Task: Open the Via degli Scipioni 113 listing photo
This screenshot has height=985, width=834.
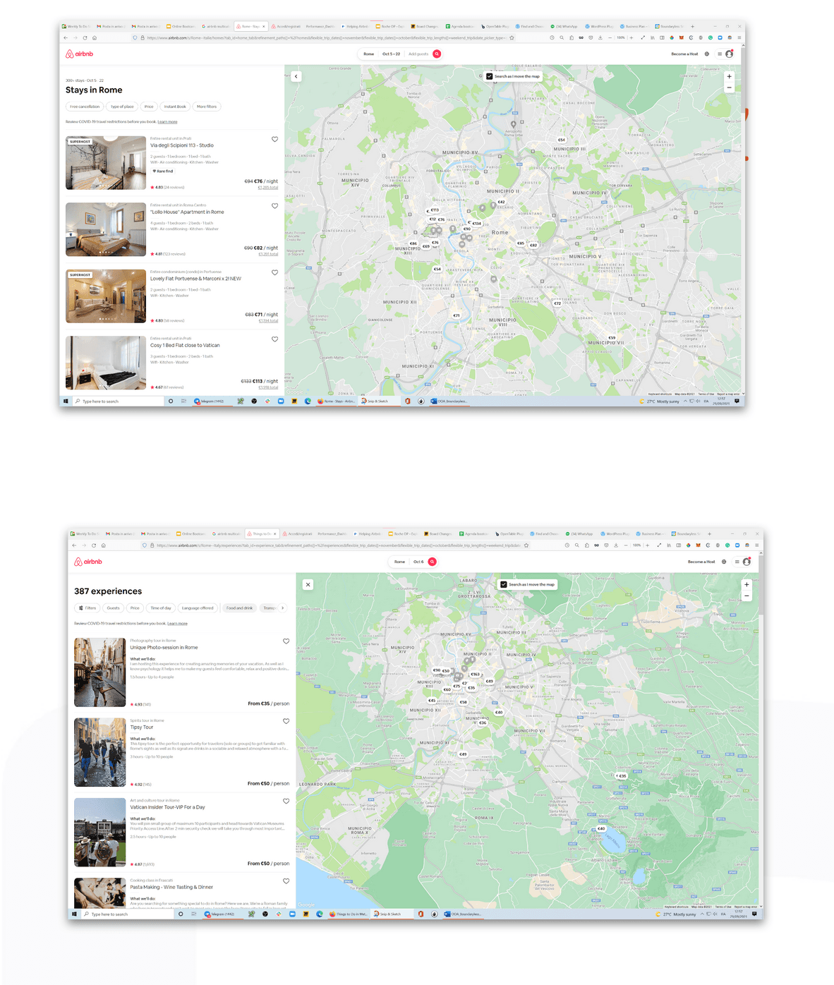Action: (x=106, y=163)
